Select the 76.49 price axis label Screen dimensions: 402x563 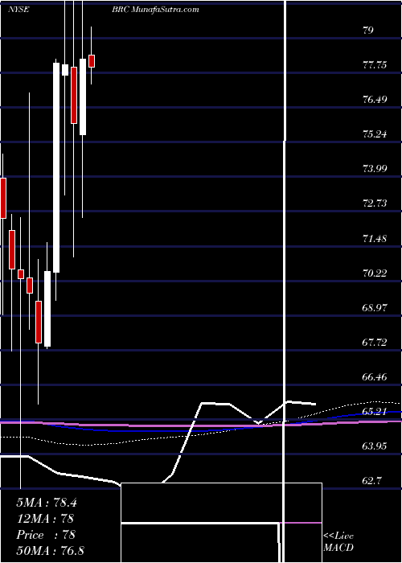tap(375, 100)
